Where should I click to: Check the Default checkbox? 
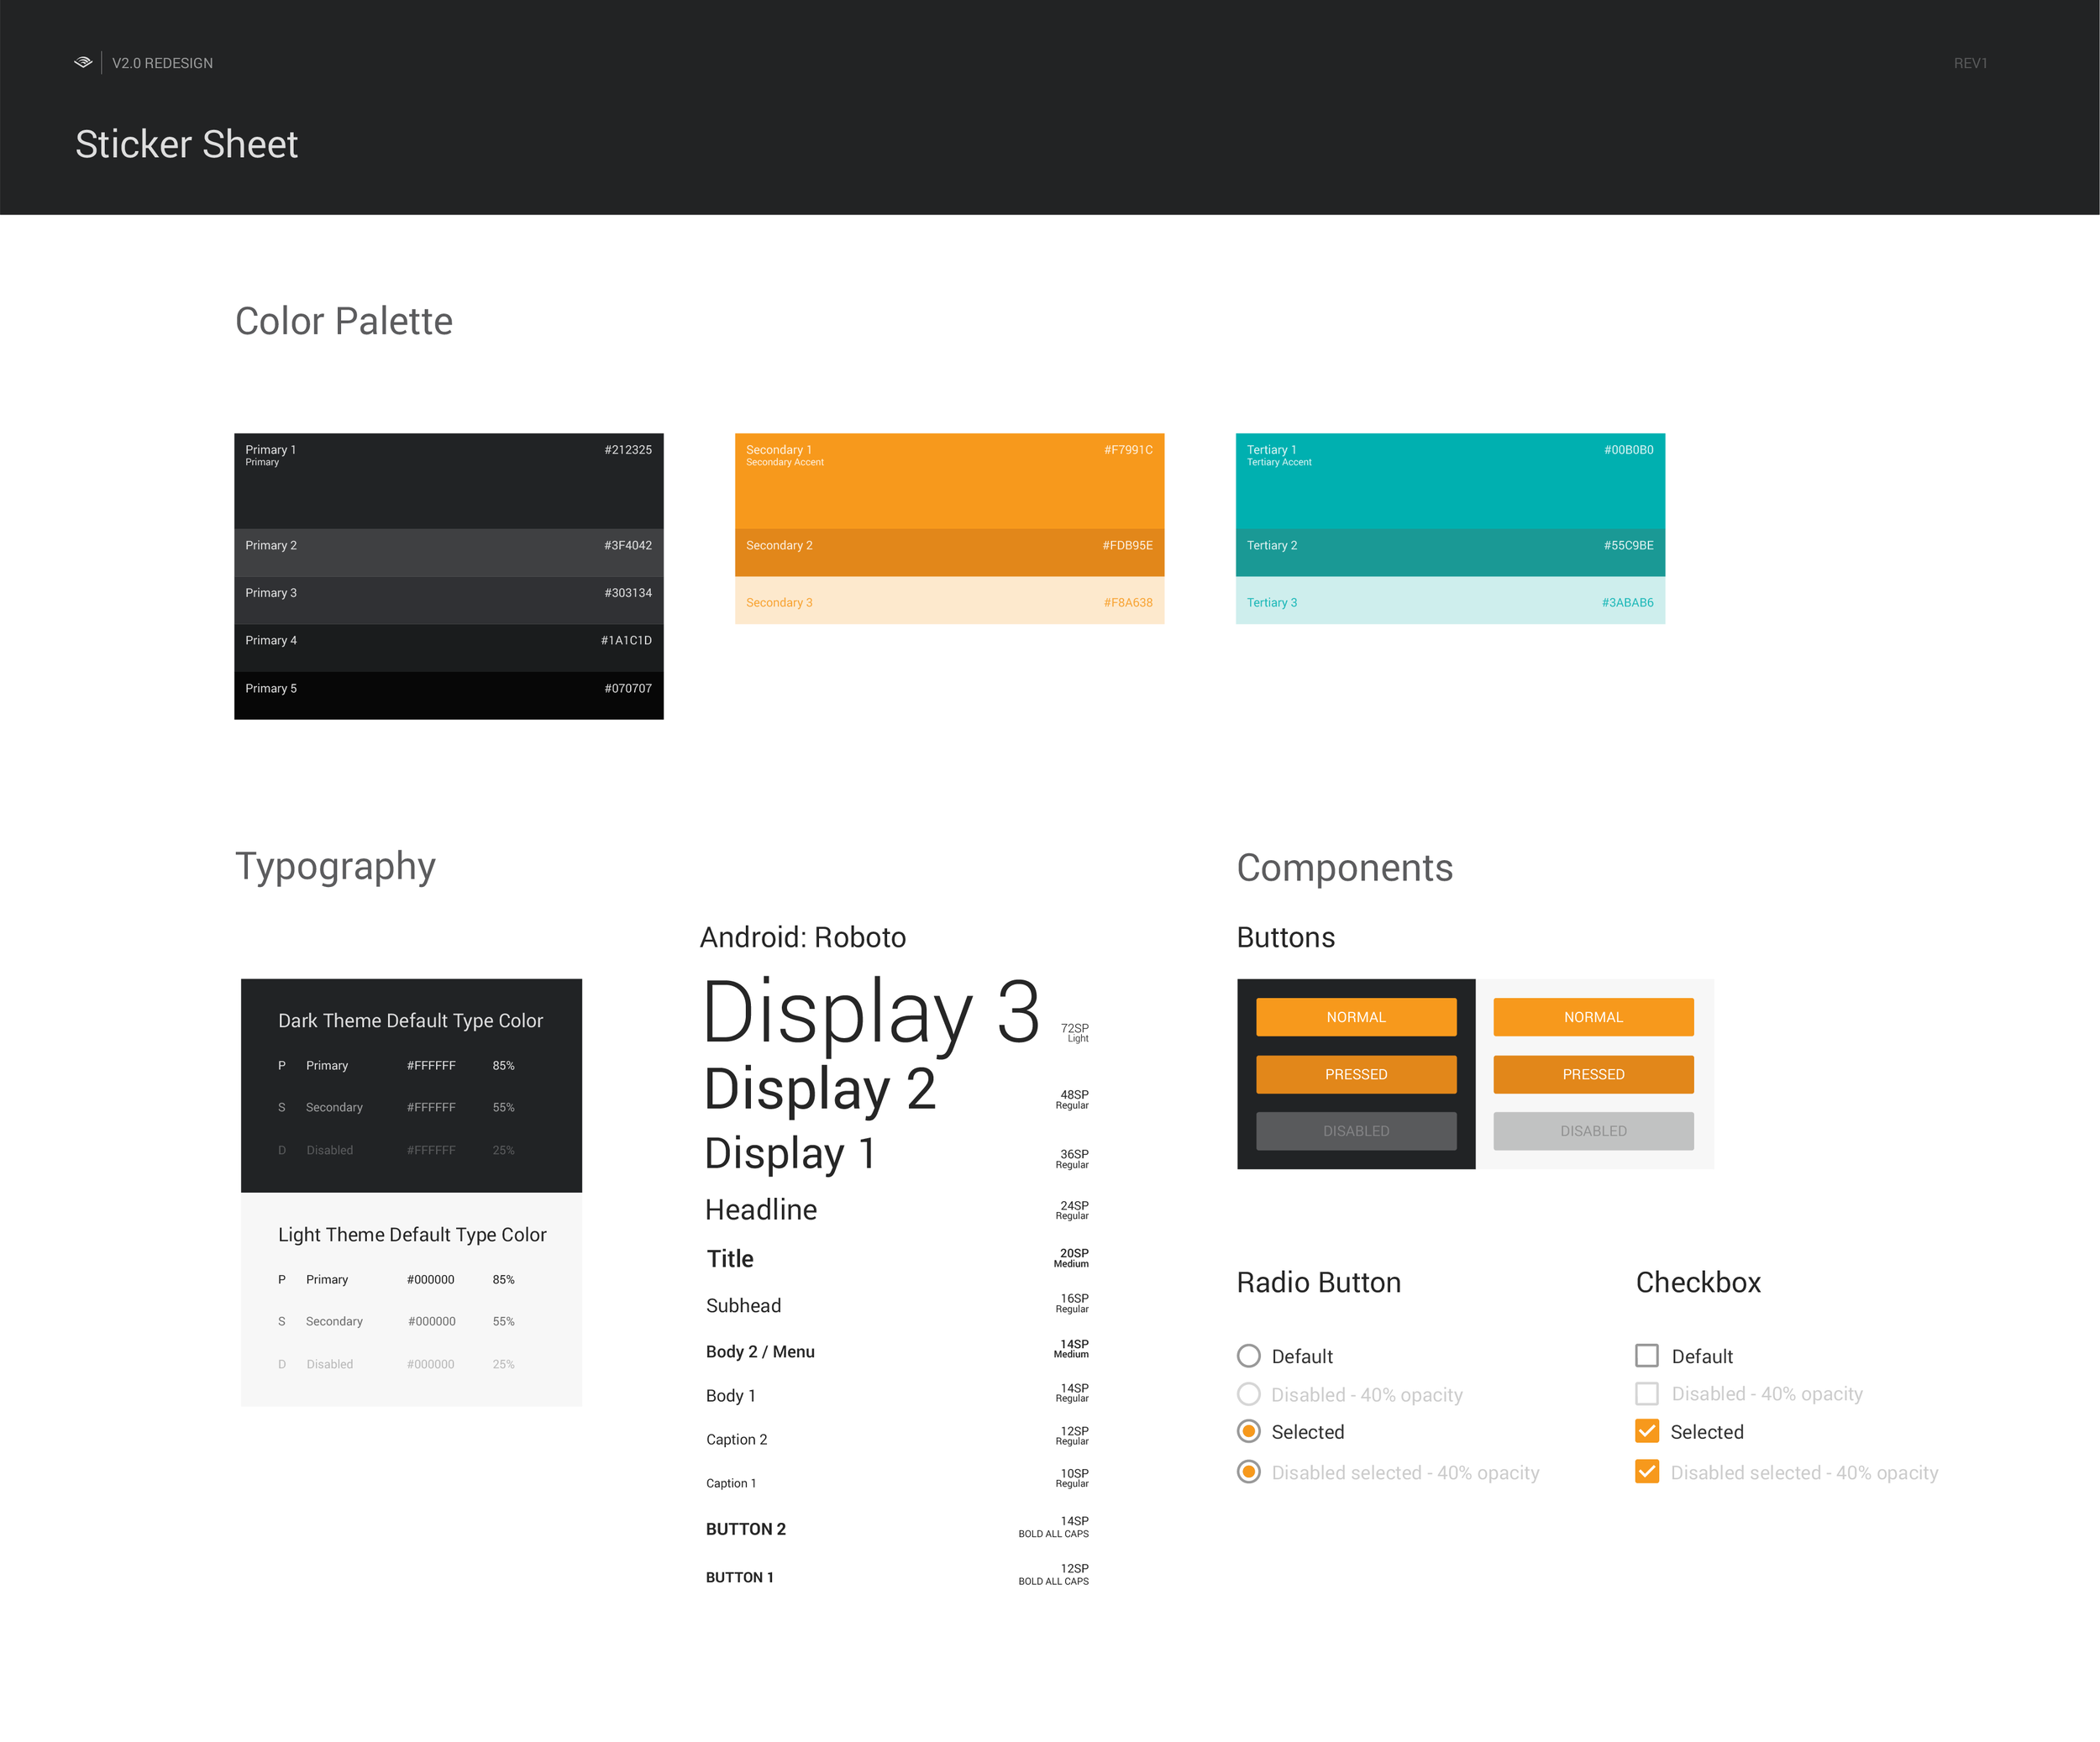1646,1355
